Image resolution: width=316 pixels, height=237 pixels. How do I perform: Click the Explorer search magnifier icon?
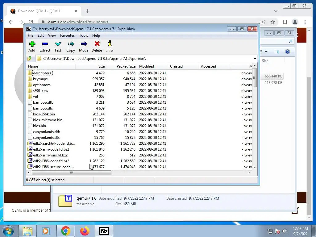[290, 41]
